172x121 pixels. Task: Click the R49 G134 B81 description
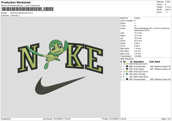click(140, 74)
